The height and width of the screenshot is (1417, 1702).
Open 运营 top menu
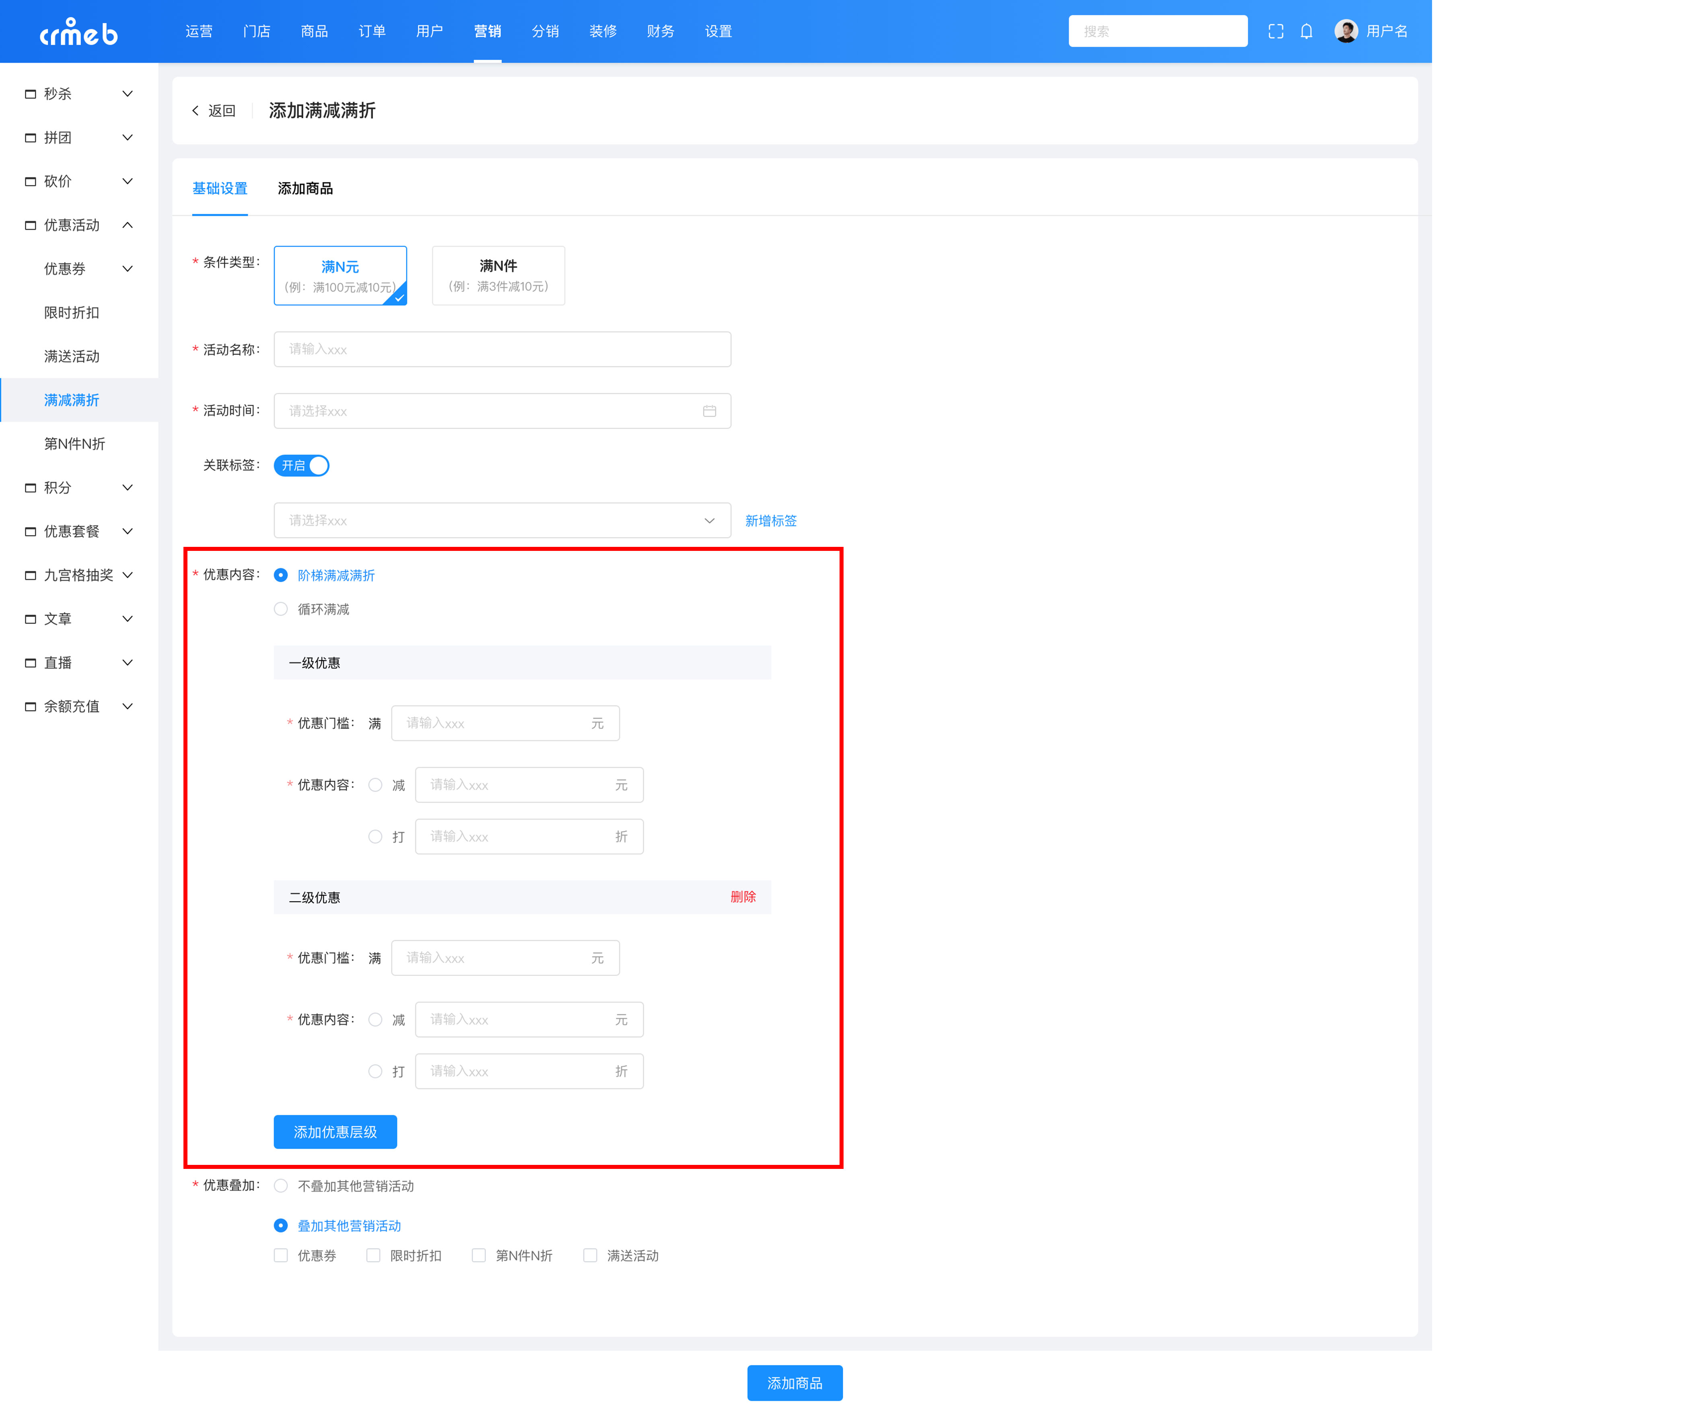[x=199, y=32]
